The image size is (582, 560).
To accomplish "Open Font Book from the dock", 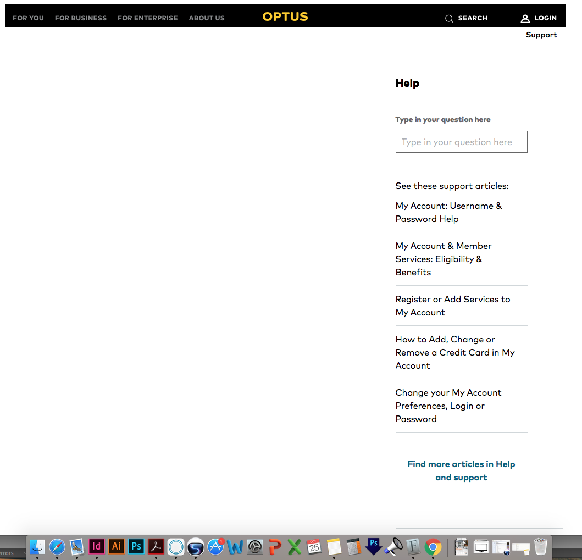I will click(x=413, y=547).
